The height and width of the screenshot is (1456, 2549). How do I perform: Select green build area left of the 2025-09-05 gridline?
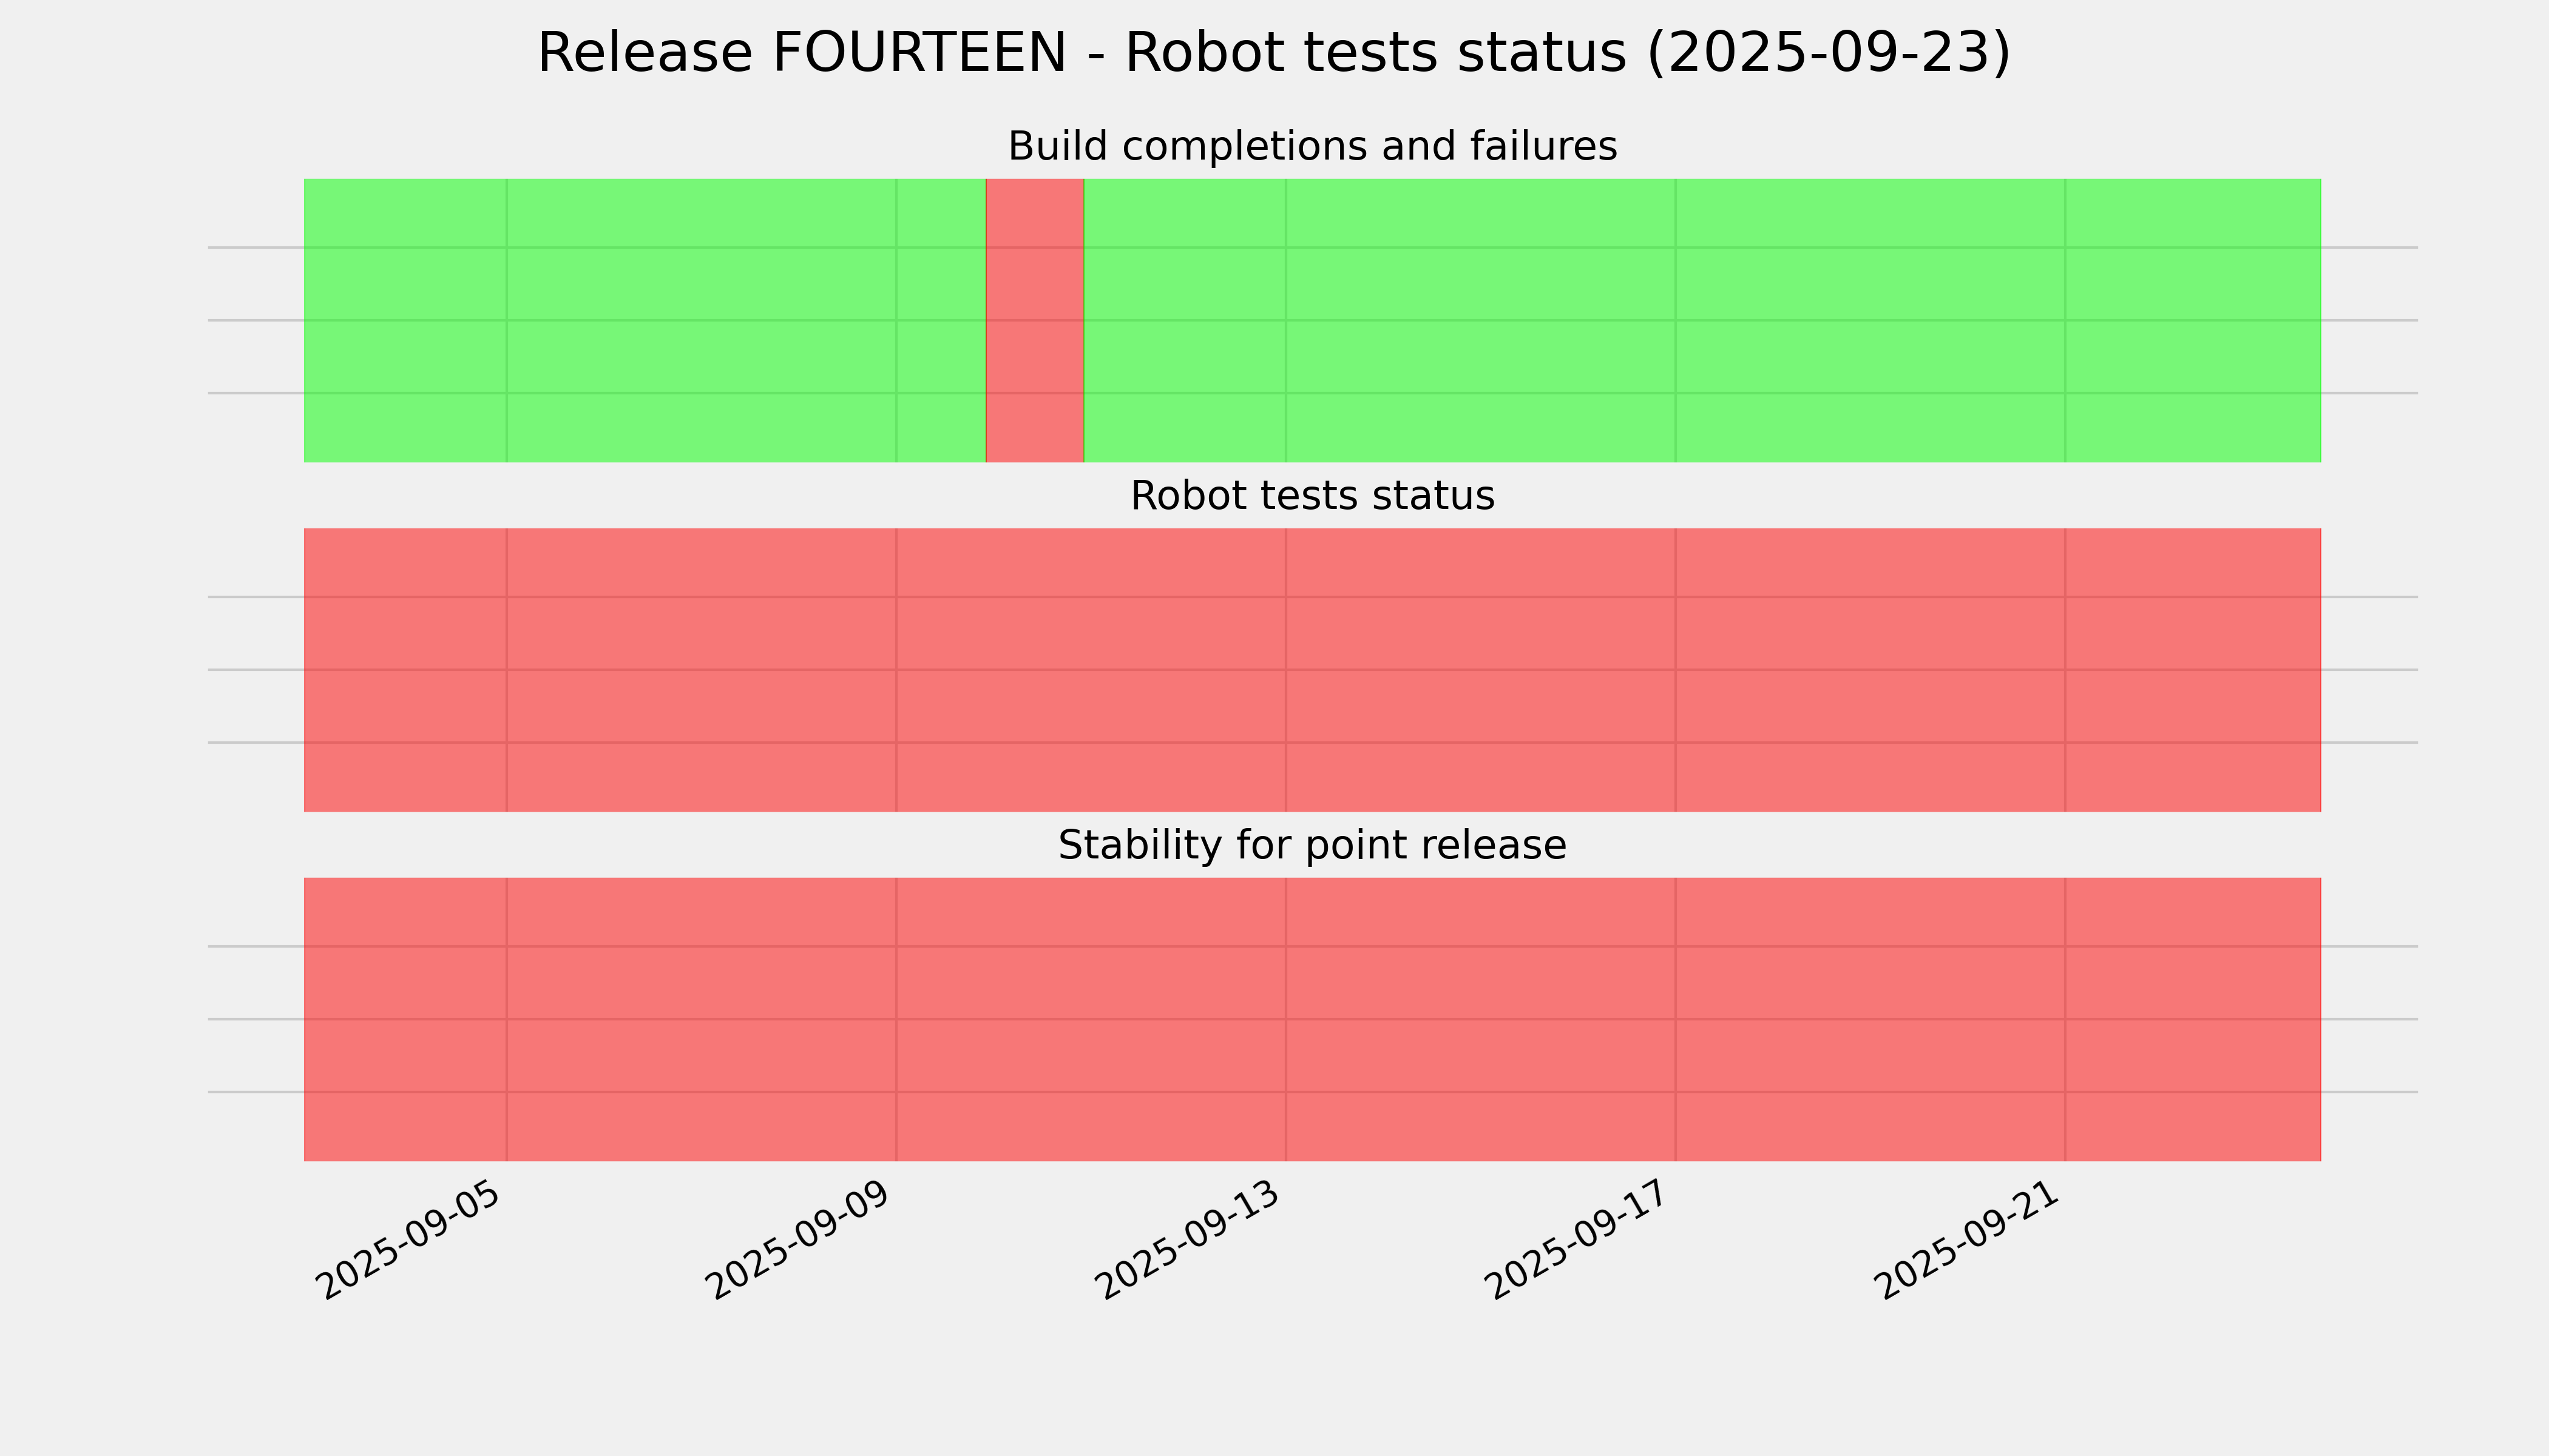click(404, 320)
